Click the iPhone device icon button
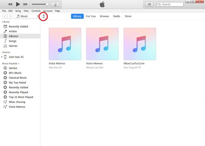The height and width of the screenshot is (146, 205). click(x=44, y=16)
